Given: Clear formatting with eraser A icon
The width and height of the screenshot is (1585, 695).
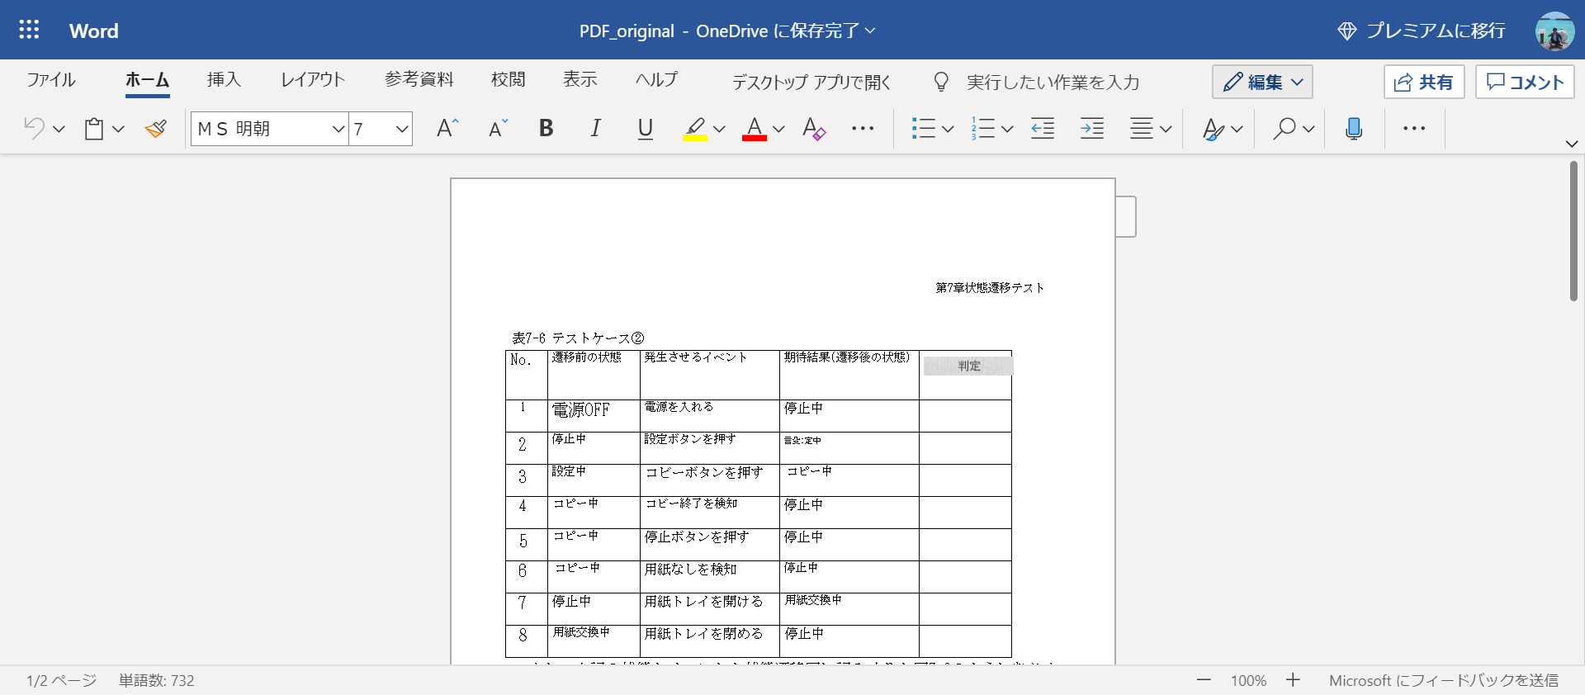Looking at the screenshot, I should tap(814, 129).
